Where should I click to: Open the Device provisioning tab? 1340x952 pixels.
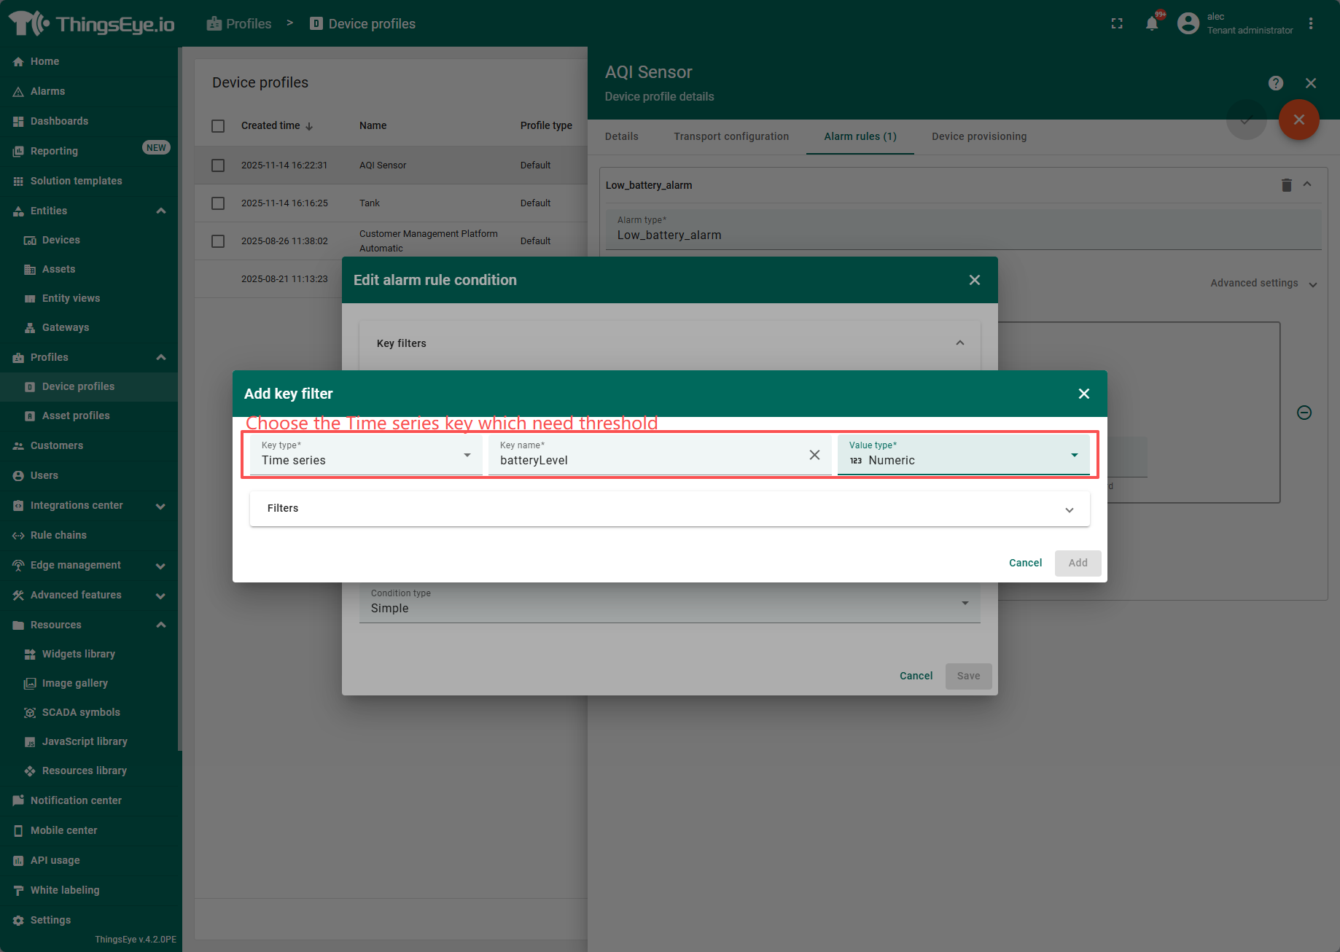[x=978, y=136]
